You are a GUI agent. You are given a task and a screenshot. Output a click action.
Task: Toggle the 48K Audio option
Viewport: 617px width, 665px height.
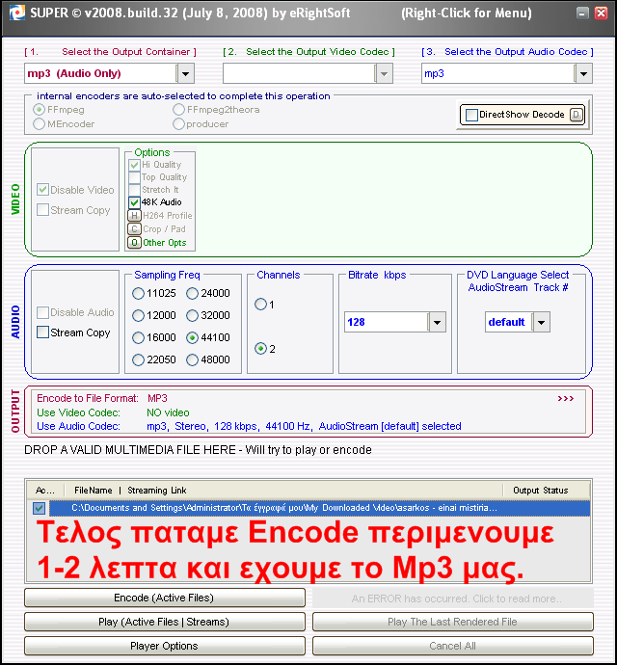(x=134, y=202)
